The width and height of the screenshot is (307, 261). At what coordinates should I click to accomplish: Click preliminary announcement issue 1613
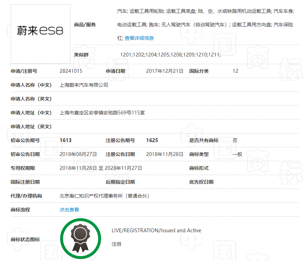click(x=66, y=140)
